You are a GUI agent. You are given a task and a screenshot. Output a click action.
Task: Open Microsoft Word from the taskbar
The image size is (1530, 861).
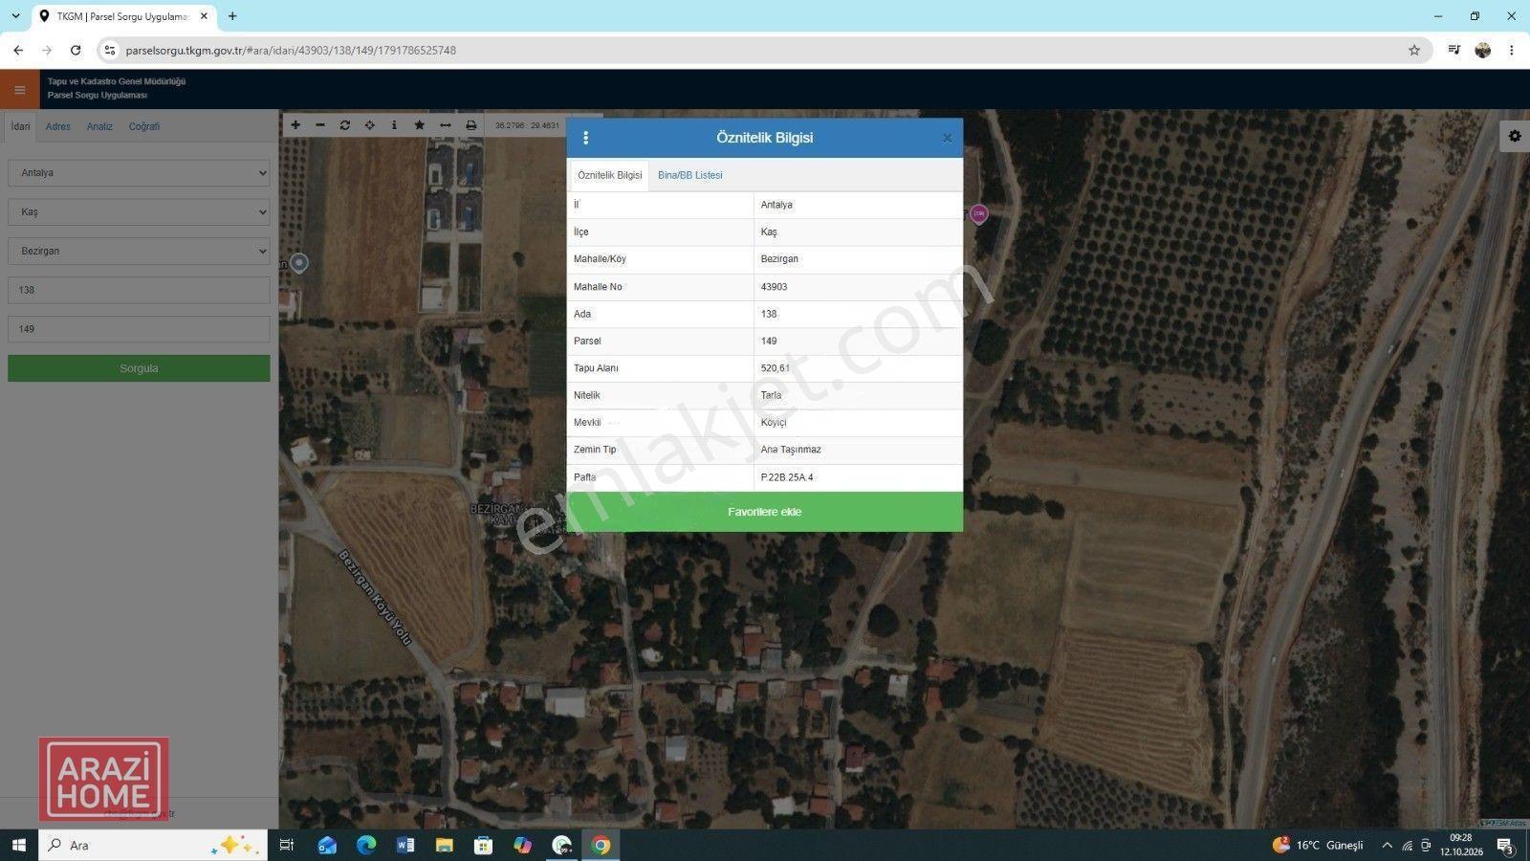[405, 845]
